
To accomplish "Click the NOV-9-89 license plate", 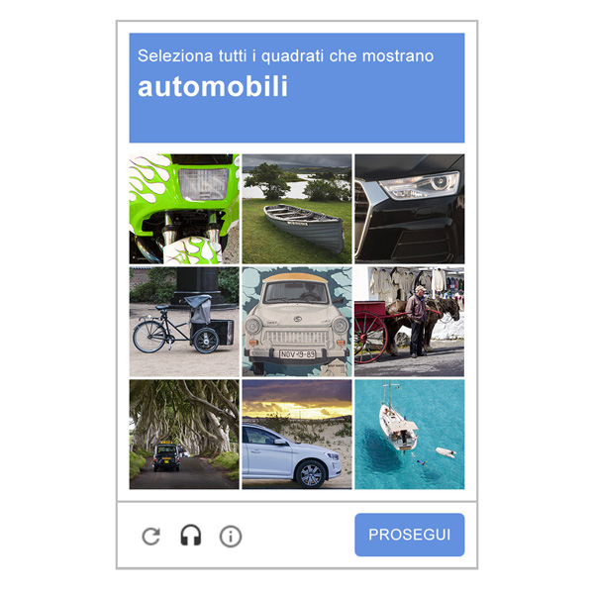I will [x=297, y=354].
